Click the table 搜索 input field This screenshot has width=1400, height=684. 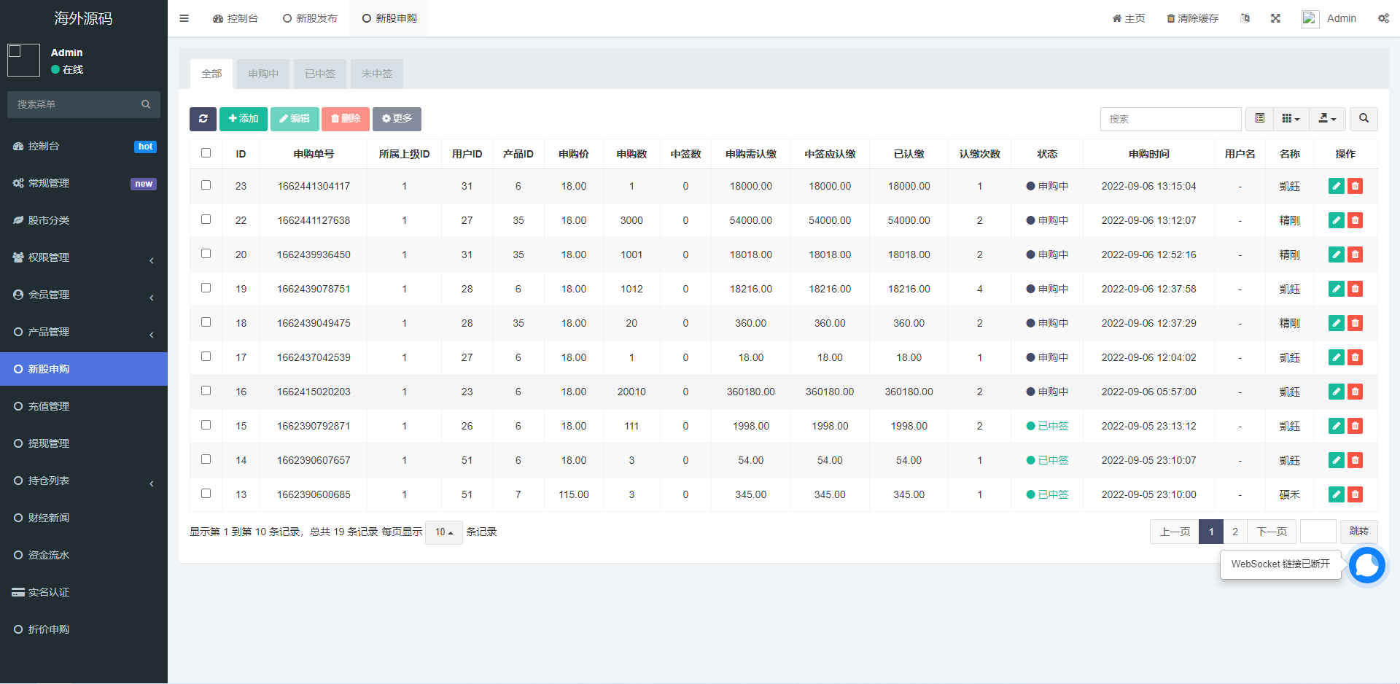pyautogui.click(x=1170, y=119)
